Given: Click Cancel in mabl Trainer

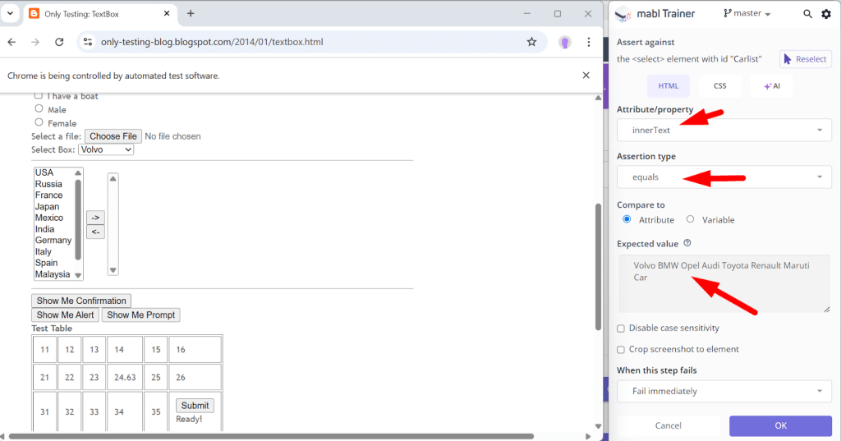Looking at the screenshot, I should tap(668, 425).
